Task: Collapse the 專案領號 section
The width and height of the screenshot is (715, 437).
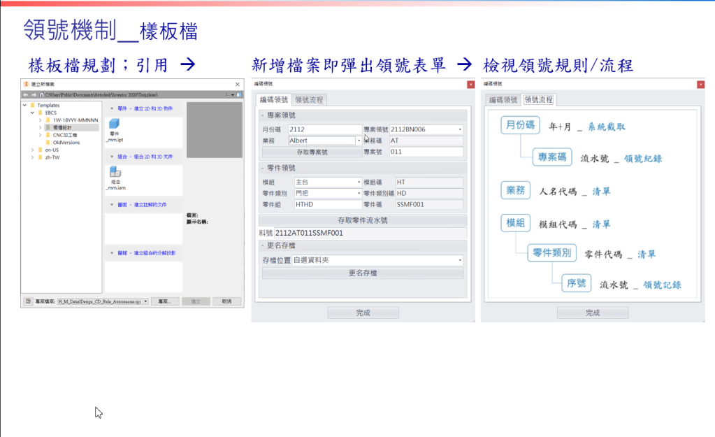Action: [x=262, y=115]
